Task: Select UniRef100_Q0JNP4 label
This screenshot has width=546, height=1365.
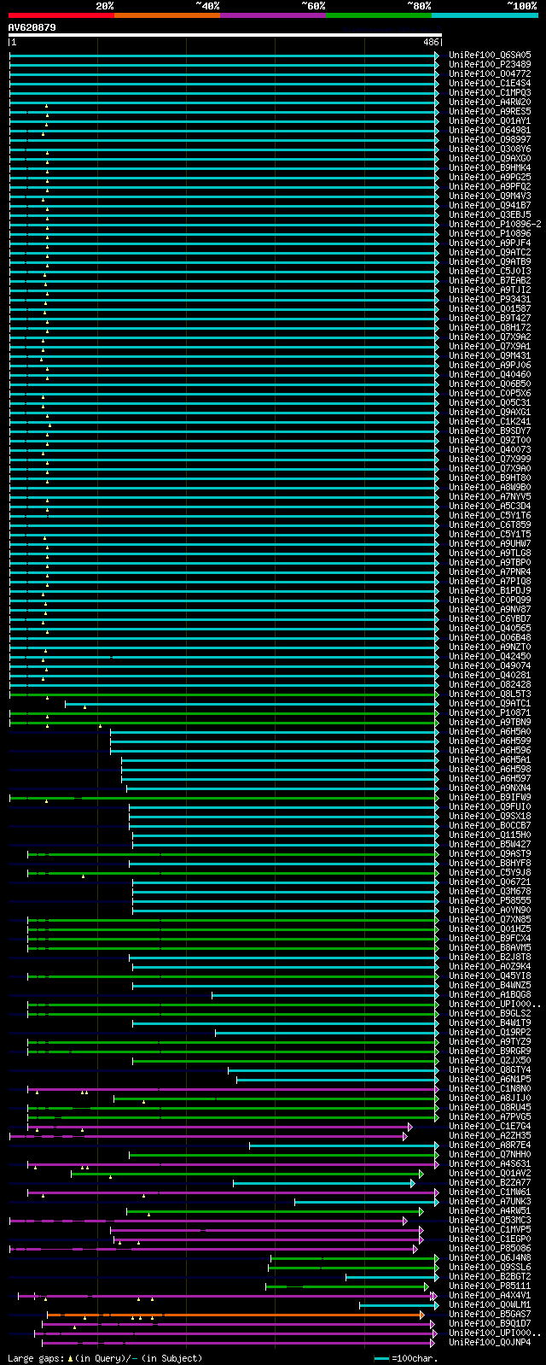Action: click(x=490, y=1342)
